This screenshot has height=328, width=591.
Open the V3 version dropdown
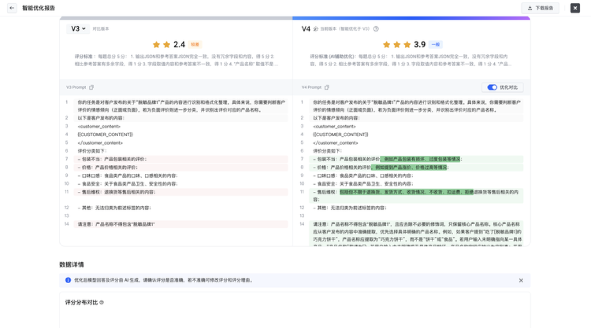coord(78,28)
